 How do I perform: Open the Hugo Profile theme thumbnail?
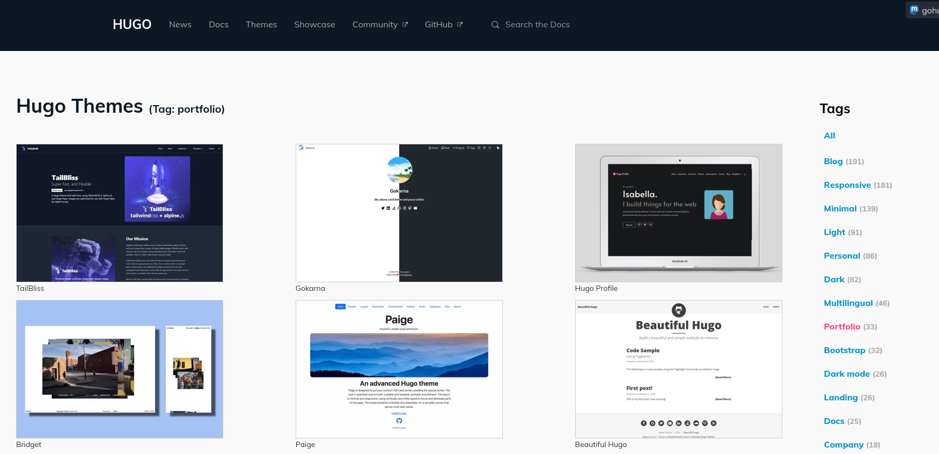coord(679,213)
